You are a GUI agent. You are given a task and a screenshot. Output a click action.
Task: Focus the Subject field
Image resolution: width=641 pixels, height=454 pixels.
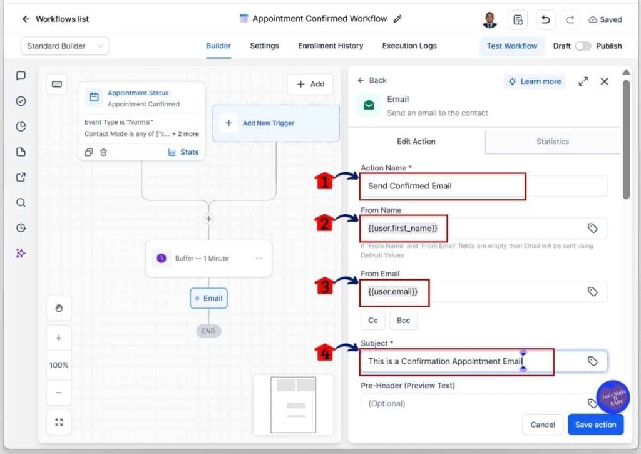click(x=484, y=361)
